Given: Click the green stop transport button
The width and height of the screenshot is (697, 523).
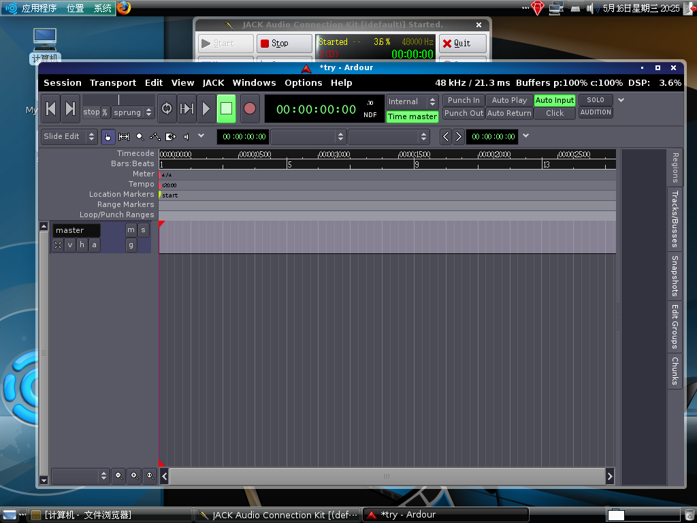Looking at the screenshot, I should click(226, 108).
